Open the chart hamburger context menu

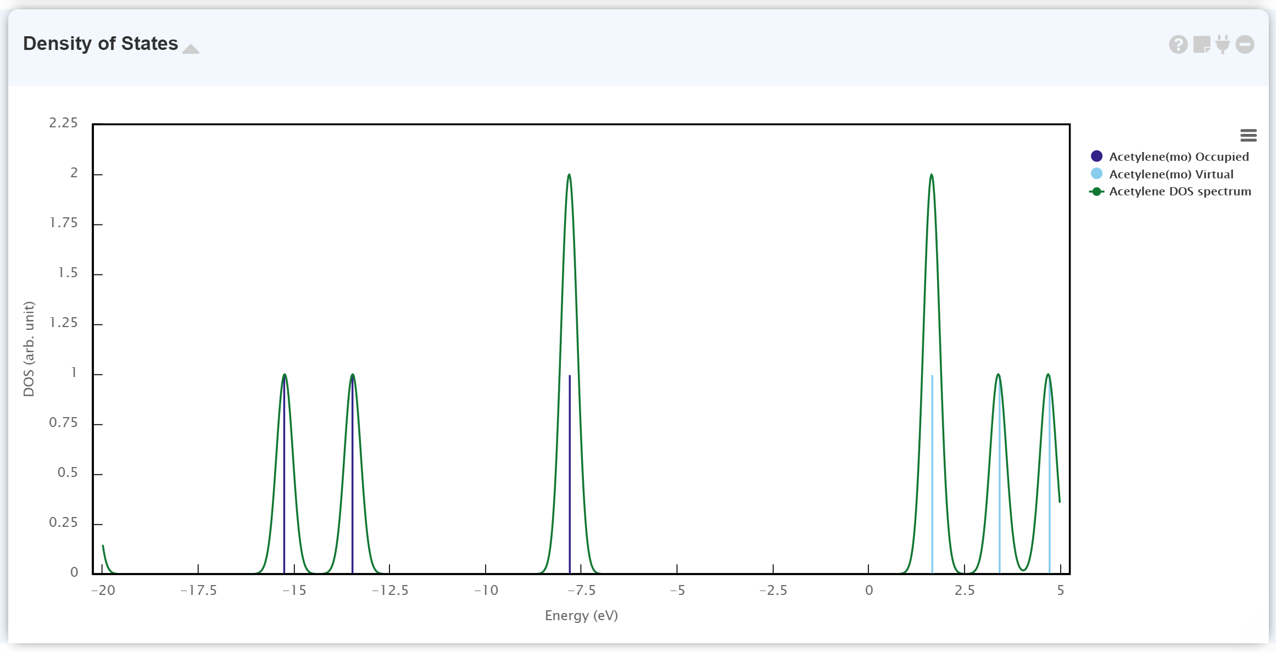point(1248,135)
